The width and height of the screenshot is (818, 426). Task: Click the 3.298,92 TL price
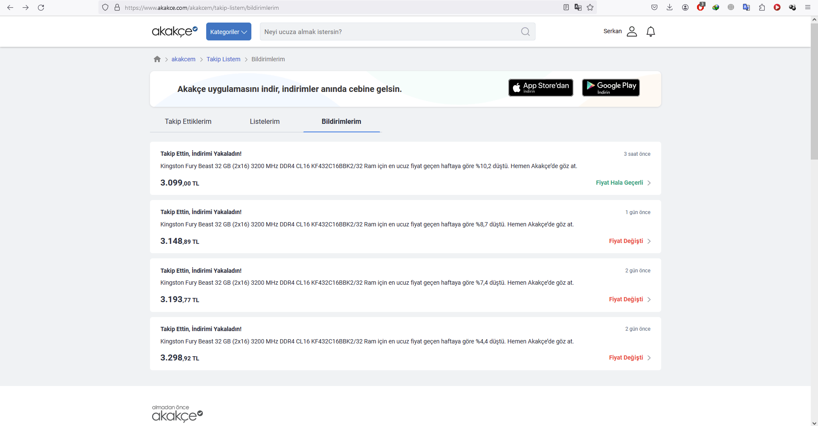180,358
